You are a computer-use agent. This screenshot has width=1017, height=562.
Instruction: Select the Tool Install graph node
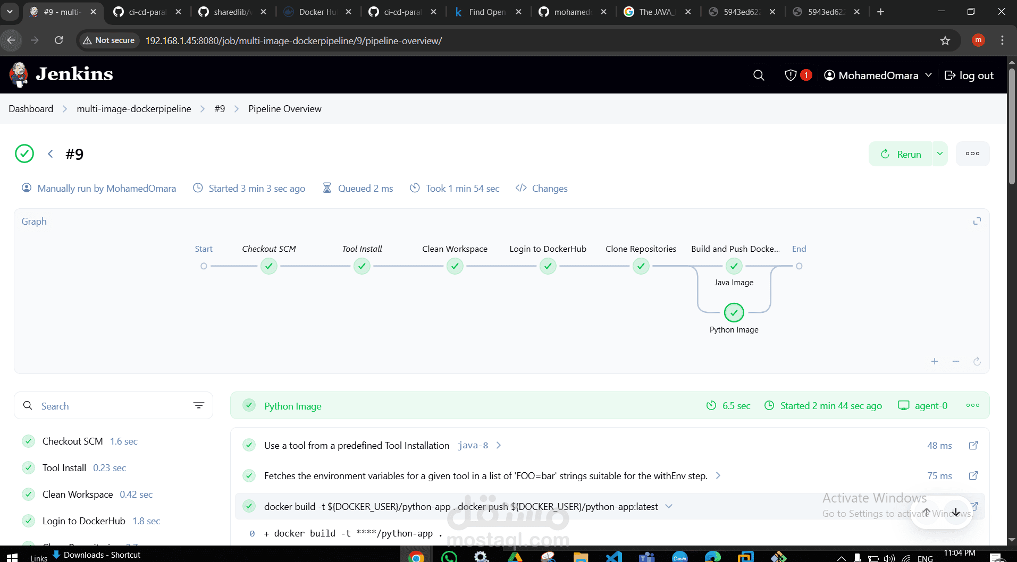pyautogui.click(x=362, y=266)
